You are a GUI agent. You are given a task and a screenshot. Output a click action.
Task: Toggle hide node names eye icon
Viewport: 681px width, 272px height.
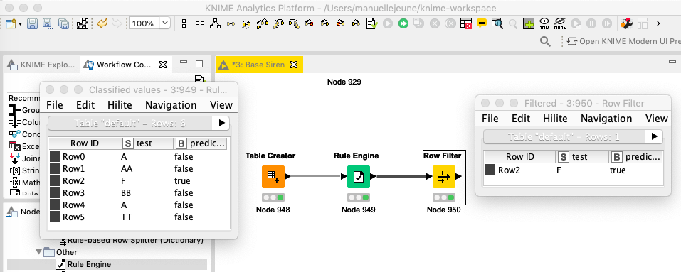tap(560, 23)
